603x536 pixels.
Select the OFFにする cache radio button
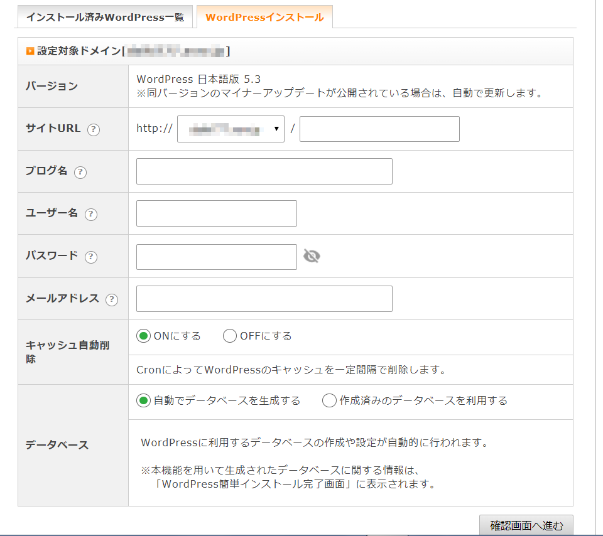pyautogui.click(x=230, y=336)
